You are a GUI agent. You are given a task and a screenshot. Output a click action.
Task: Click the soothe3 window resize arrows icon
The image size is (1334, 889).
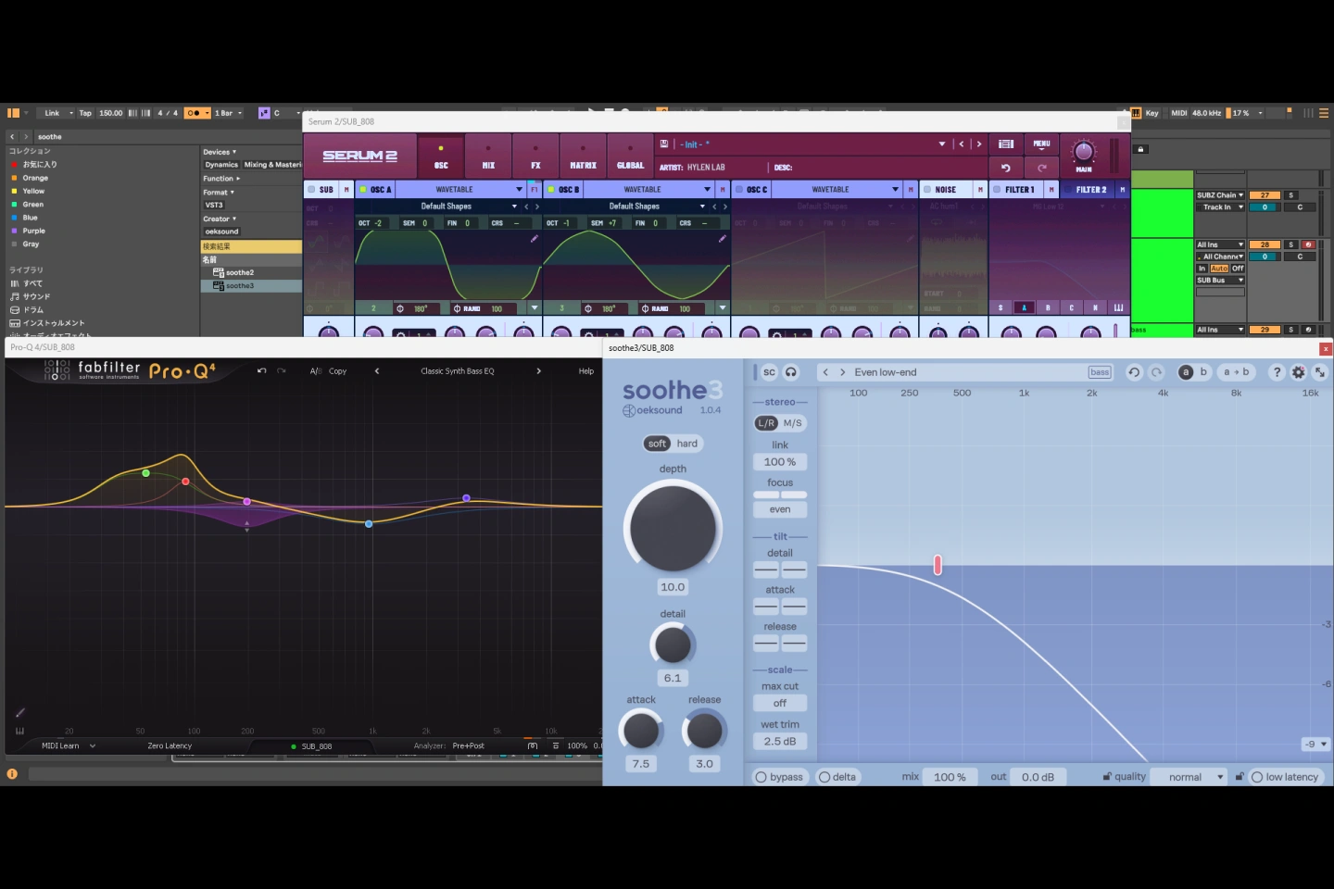coord(1320,372)
